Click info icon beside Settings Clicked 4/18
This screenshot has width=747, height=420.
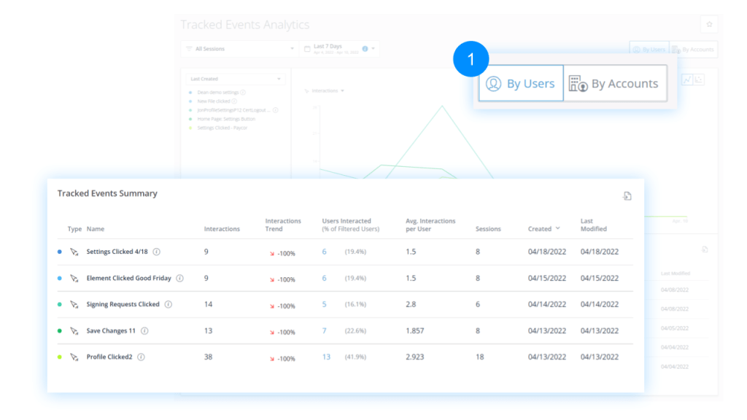click(x=157, y=252)
